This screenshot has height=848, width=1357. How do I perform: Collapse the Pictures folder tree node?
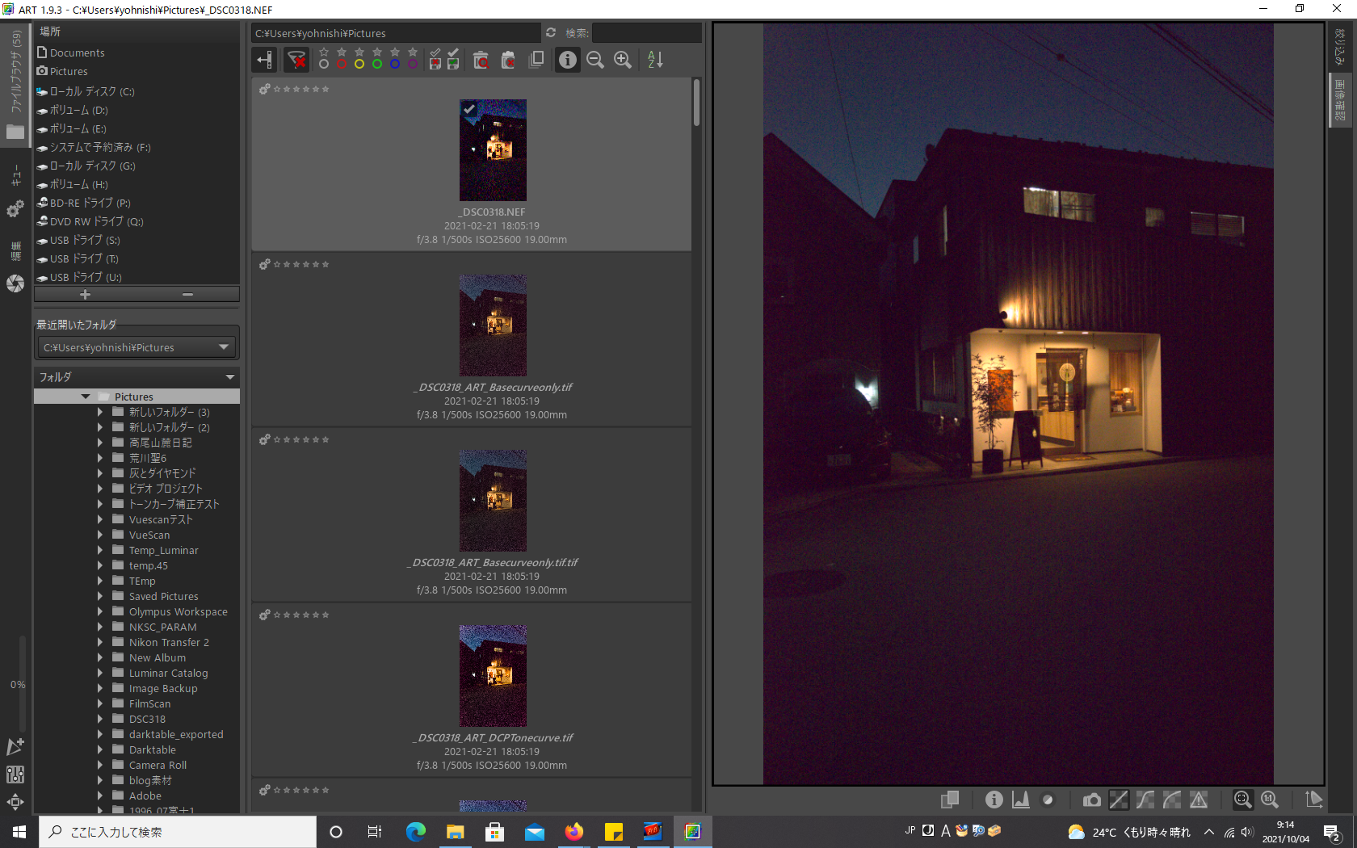(x=86, y=397)
